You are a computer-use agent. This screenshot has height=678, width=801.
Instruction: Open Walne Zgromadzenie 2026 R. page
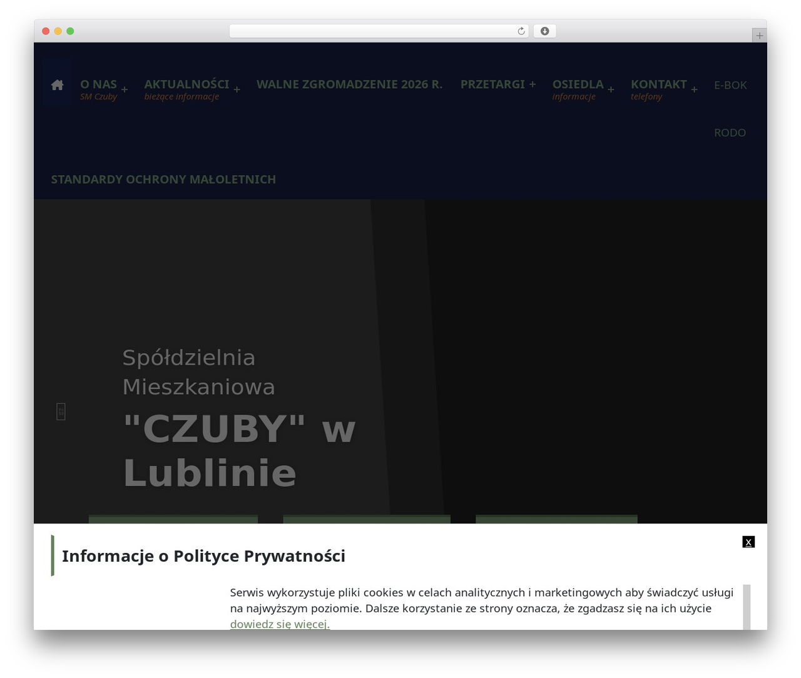tap(349, 84)
